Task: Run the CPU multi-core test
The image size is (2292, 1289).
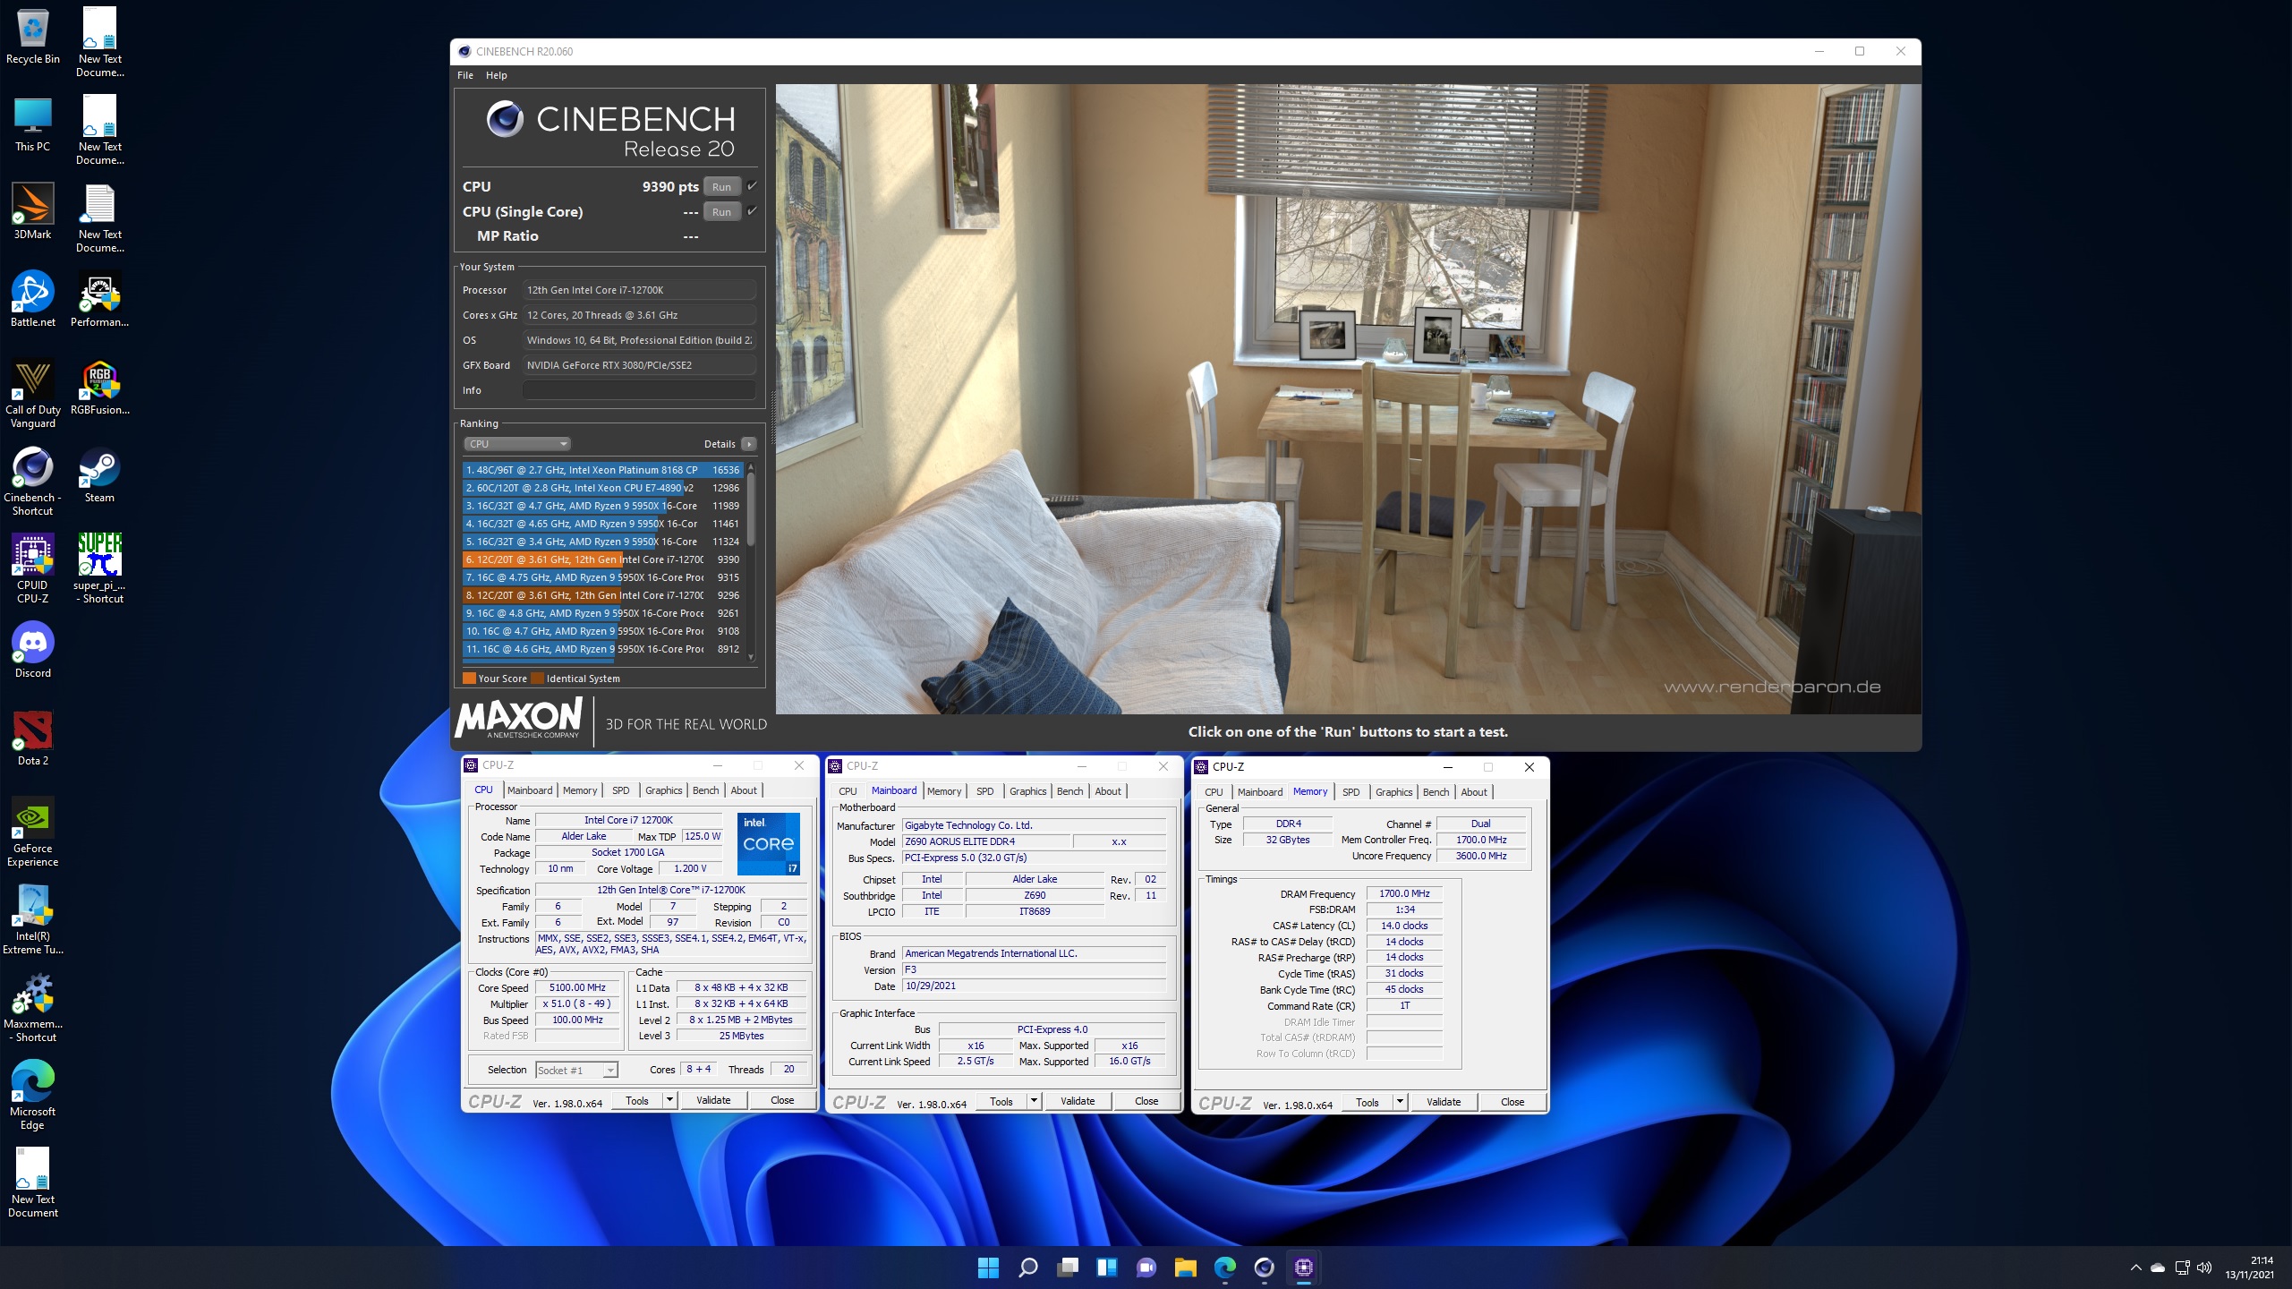Action: 721,186
